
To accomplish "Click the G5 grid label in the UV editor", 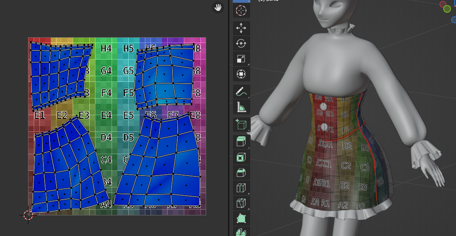I will pyautogui.click(x=128, y=71).
